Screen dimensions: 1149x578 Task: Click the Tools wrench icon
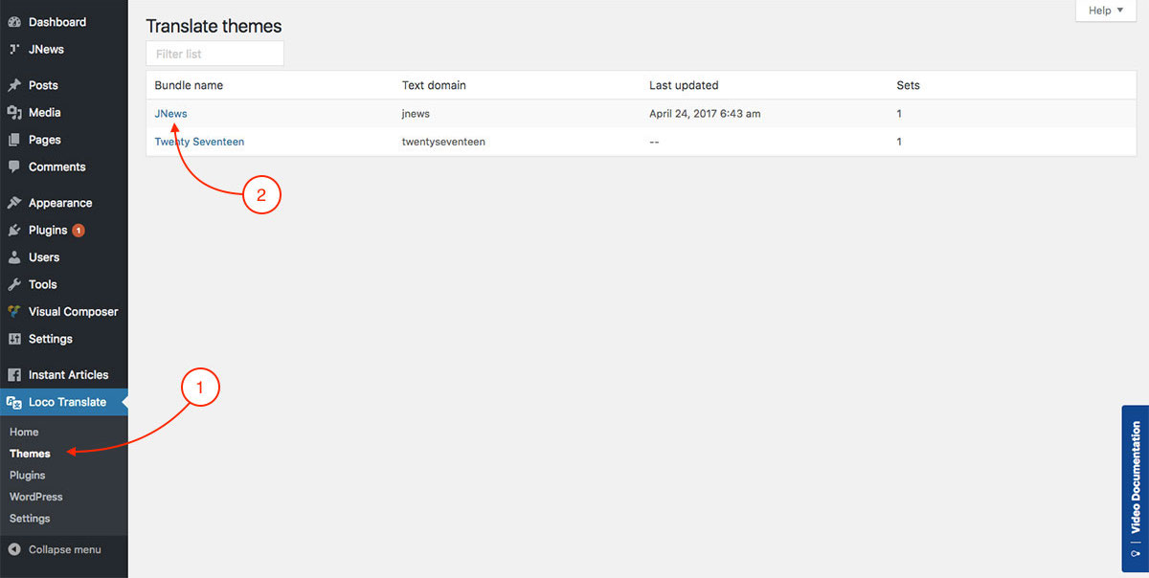tap(14, 284)
